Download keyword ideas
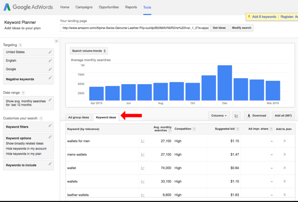The image size is (298, 202). click(x=257, y=116)
